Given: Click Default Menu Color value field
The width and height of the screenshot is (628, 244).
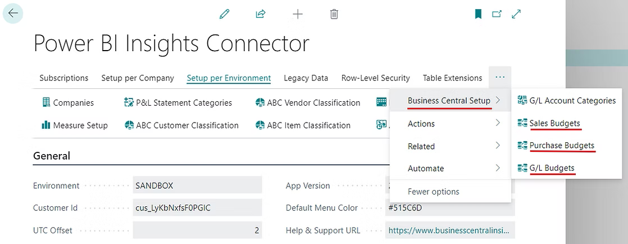Looking at the screenshot, I should pyautogui.click(x=450, y=207).
